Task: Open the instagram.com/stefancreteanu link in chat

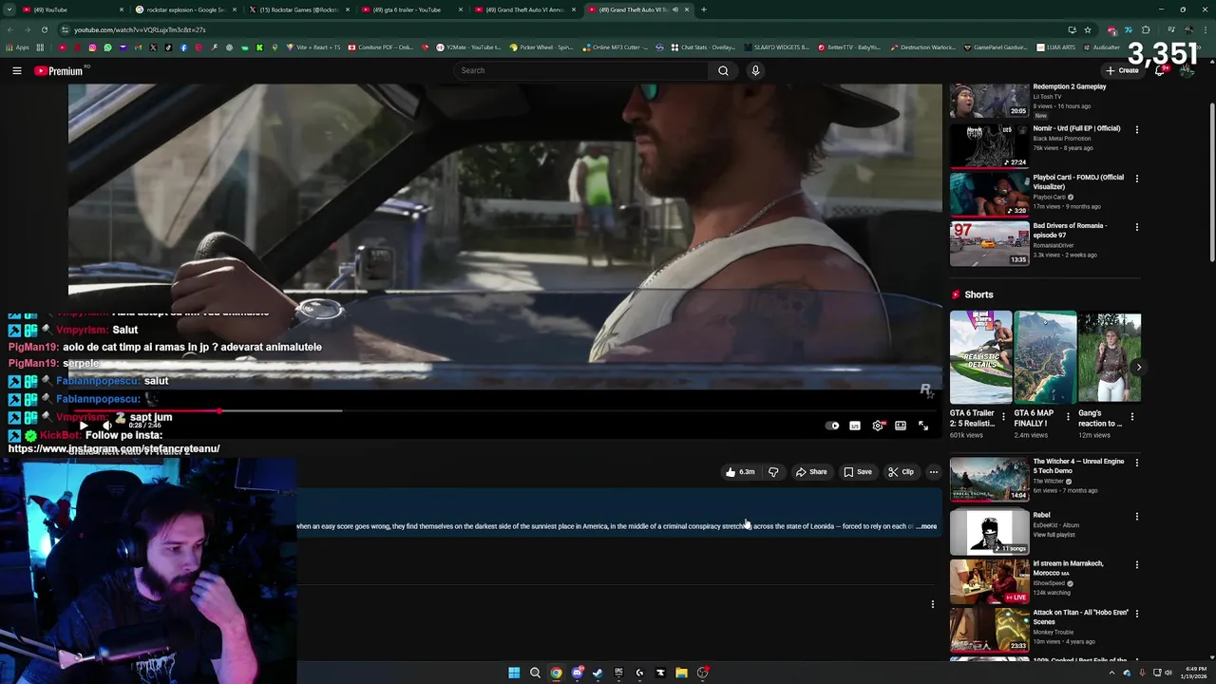Action: 114,448
